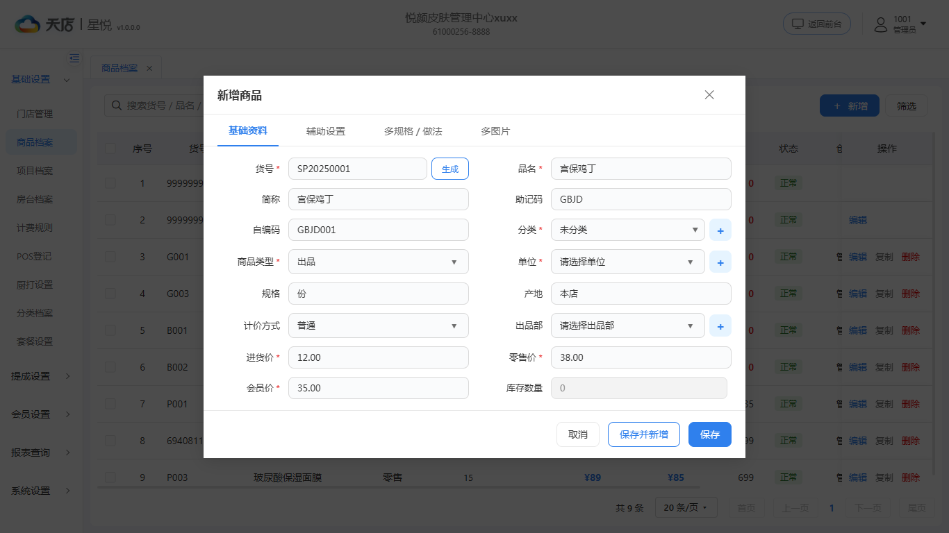Open the 分类 dropdown showing 未分类
Screen dimensions: 949x533
coord(628,230)
